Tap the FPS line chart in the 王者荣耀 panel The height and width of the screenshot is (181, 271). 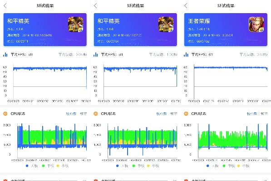[231, 82]
